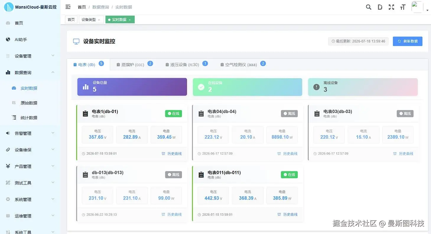The width and height of the screenshot is (431, 234).
Task: Open the font size setting icon
Action: (x=403, y=7)
